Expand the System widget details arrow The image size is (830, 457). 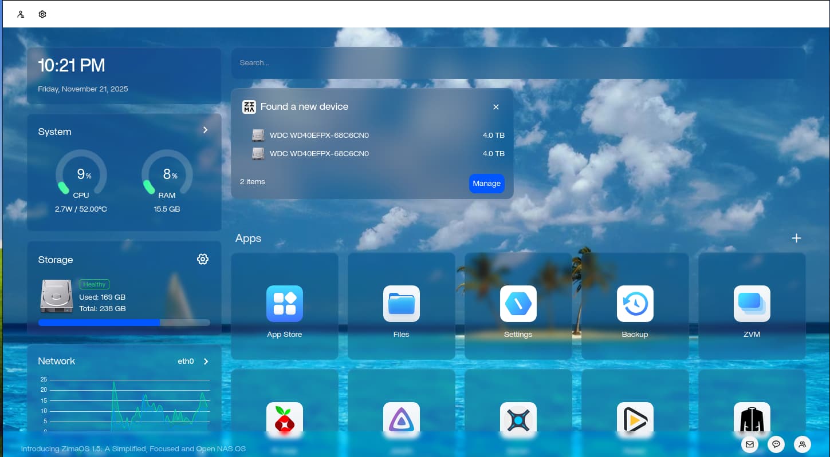tap(205, 130)
